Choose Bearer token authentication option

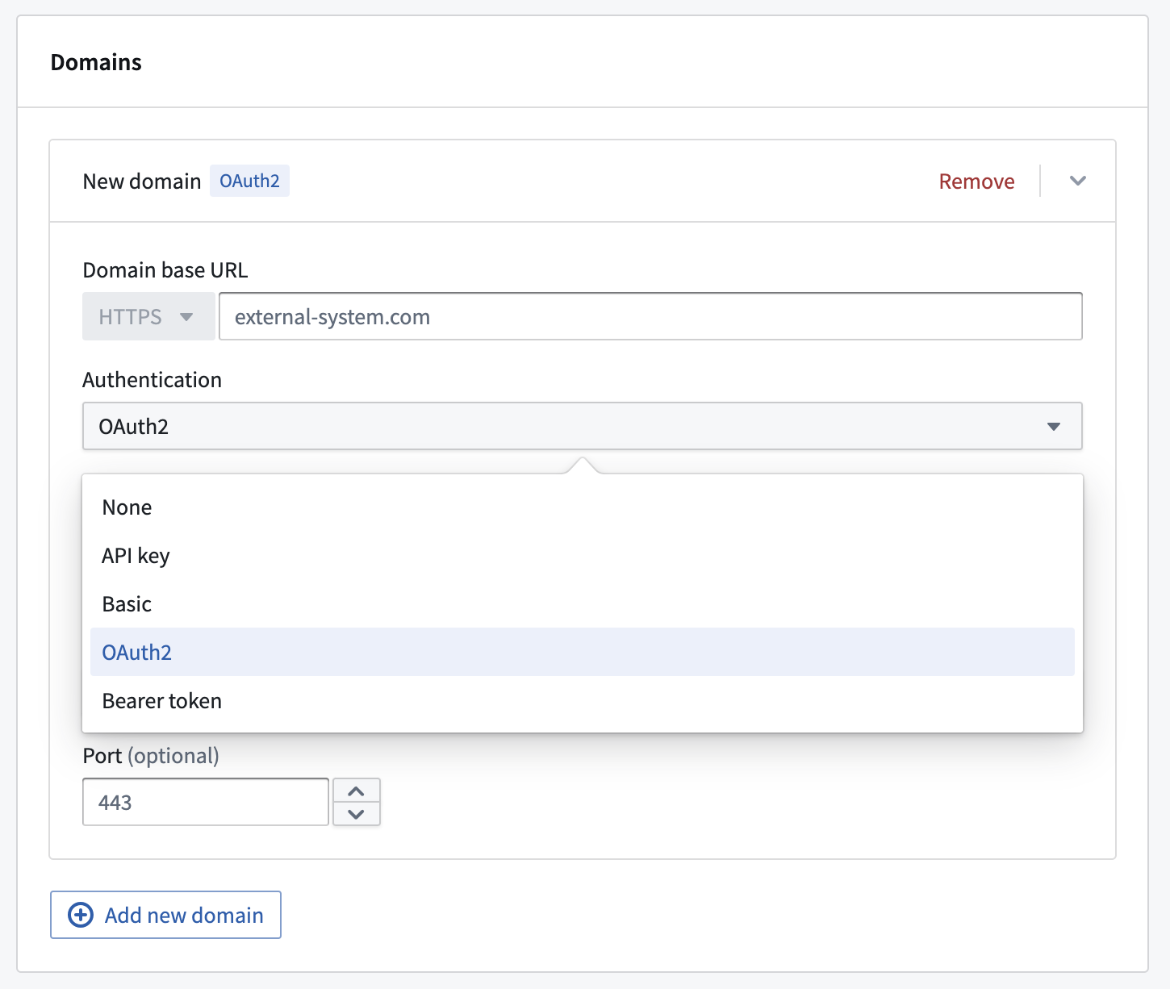pyautogui.click(x=582, y=700)
